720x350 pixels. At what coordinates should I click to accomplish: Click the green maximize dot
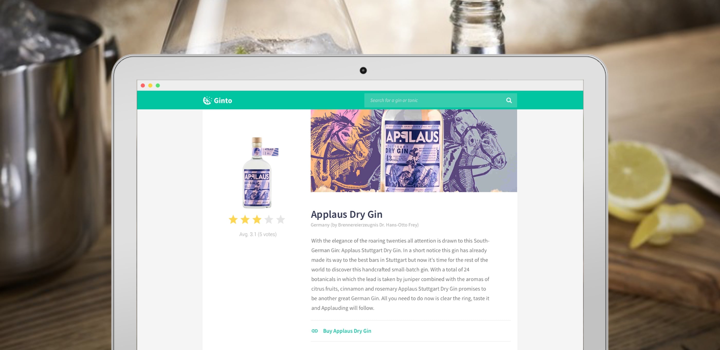158,86
